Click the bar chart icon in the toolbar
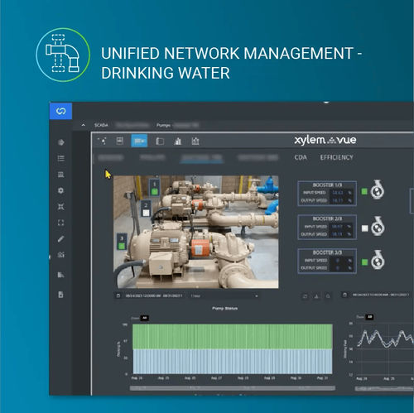Image resolution: width=414 pixels, height=413 pixels. (x=178, y=142)
